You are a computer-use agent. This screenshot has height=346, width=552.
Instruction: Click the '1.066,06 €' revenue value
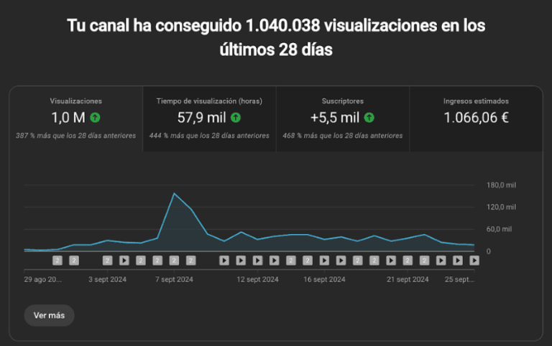476,118
